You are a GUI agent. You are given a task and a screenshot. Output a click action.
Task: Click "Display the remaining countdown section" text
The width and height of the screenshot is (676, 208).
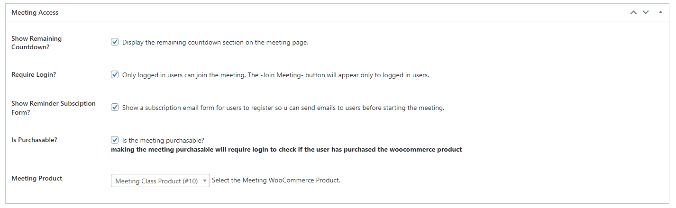[215, 42]
